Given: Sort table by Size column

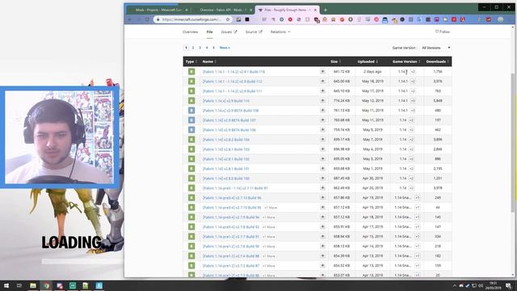Looking at the screenshot, I should click(x=336, y=61).
